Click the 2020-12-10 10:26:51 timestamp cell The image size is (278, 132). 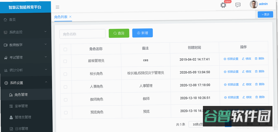(195, 98)
